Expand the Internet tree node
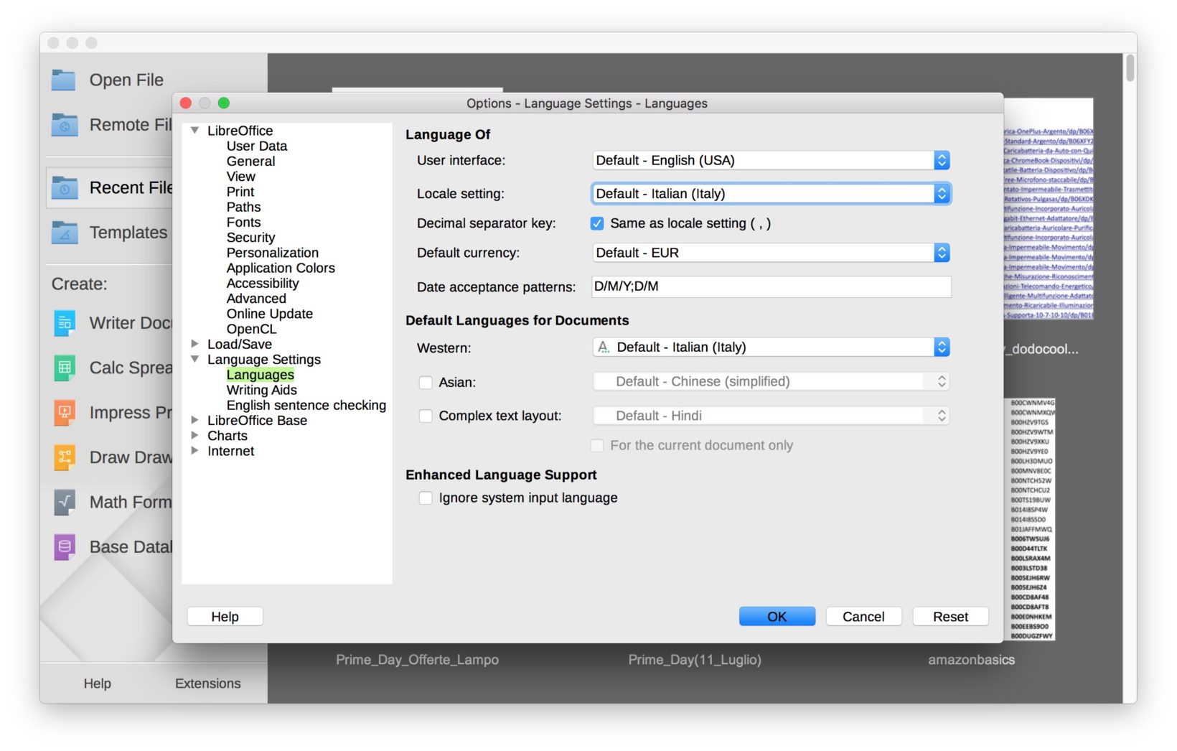Image resolution: width=1177 pixels, height=751 pixels. point(194,451)
